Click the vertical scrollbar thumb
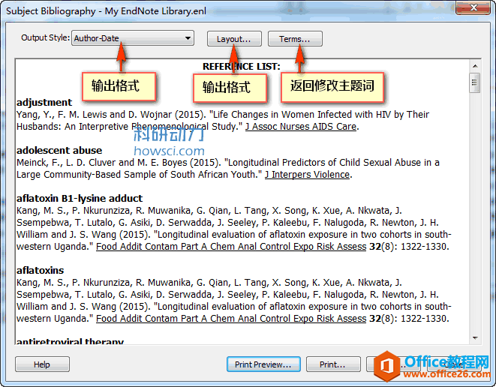496x387 pixels. coord(475,82)
